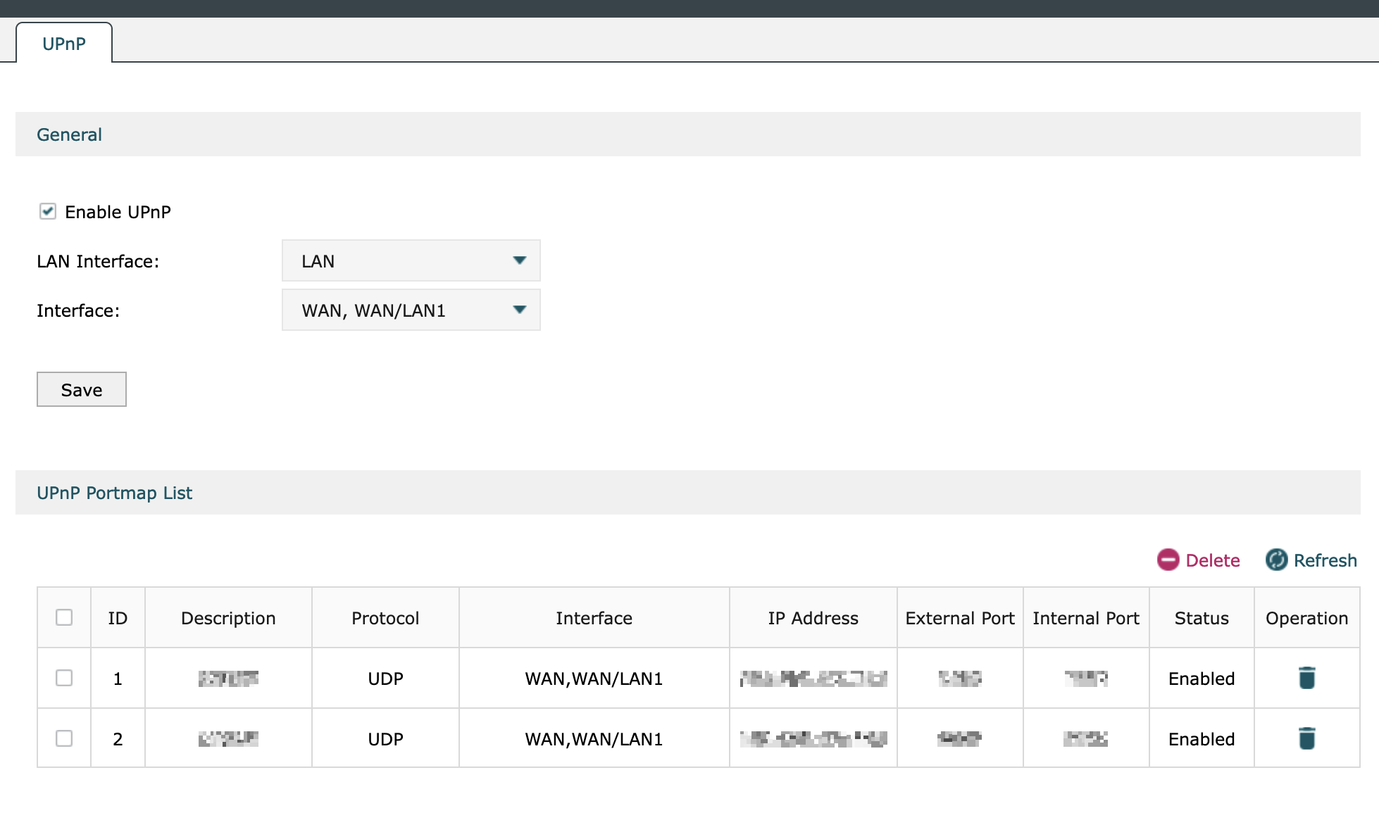Open the WAN, WAN/LAN1 interface selector

tap(411, 310)
